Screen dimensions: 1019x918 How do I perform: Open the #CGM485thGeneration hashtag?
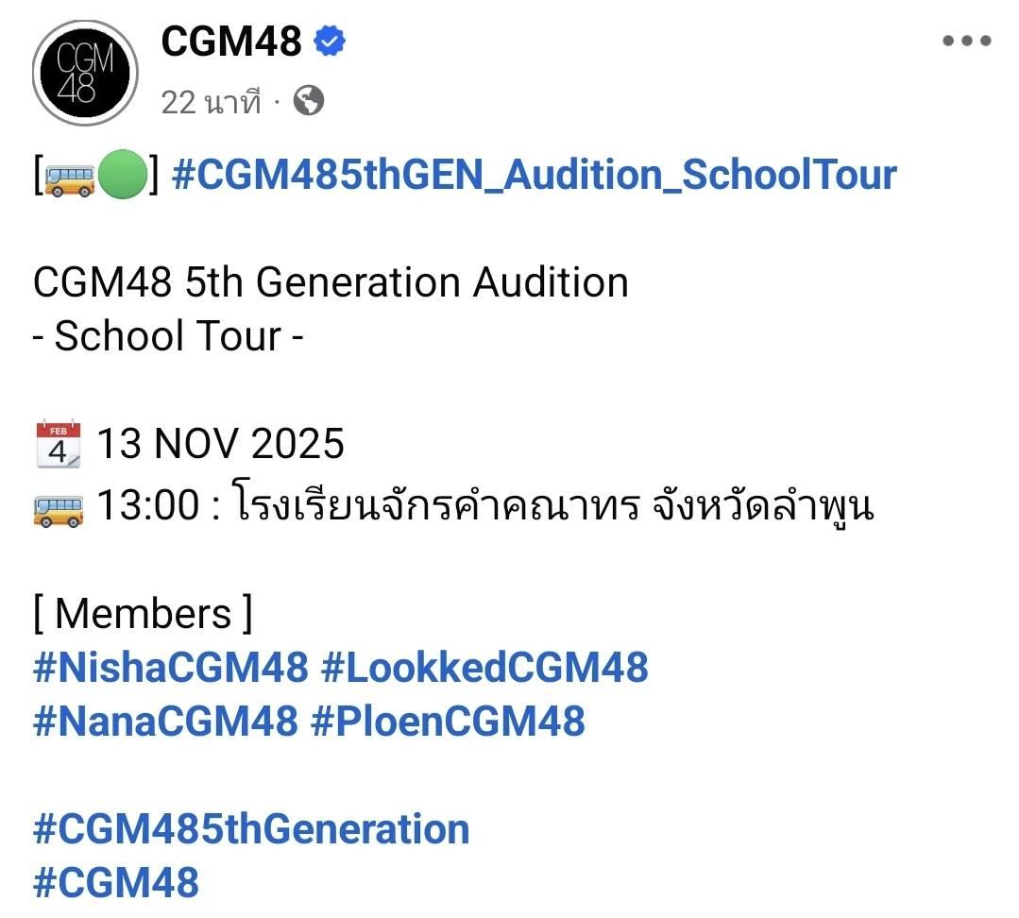coord(251,829)
